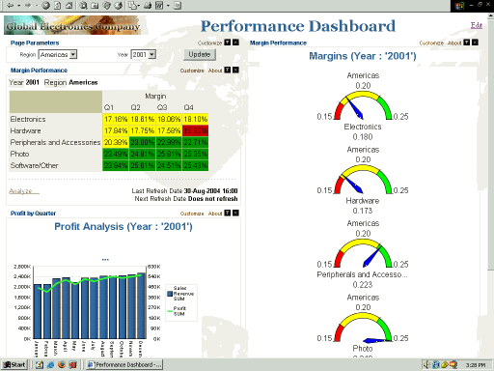Refresh the page using toolbar Refresh icon
The height and width of the screenshot is (371, 494).
click(57, 5)
